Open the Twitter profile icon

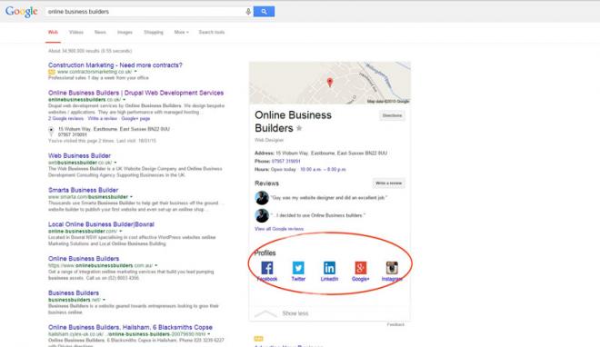coord(298,267)
